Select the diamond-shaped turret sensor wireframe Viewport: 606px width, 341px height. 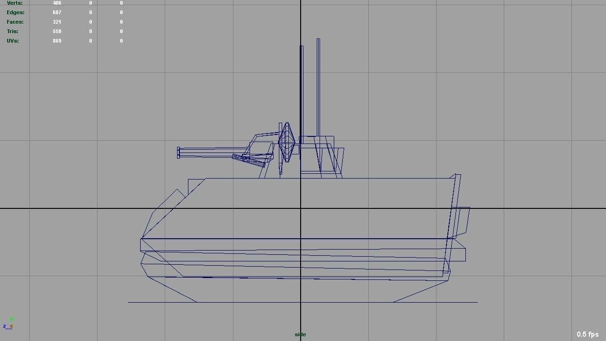point(286,142)
